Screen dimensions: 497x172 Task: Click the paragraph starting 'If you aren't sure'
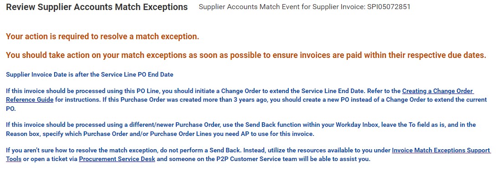(x=248, y=155)
